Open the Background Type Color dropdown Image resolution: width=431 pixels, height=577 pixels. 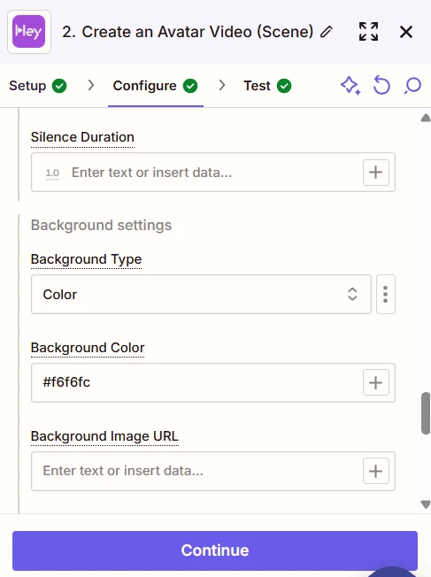[x=201, y=295]
